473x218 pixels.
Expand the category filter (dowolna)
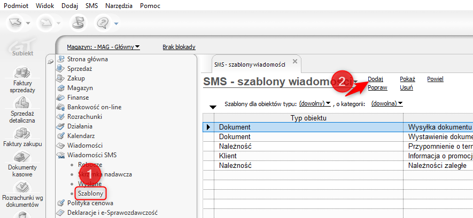[x=386, y=103]
